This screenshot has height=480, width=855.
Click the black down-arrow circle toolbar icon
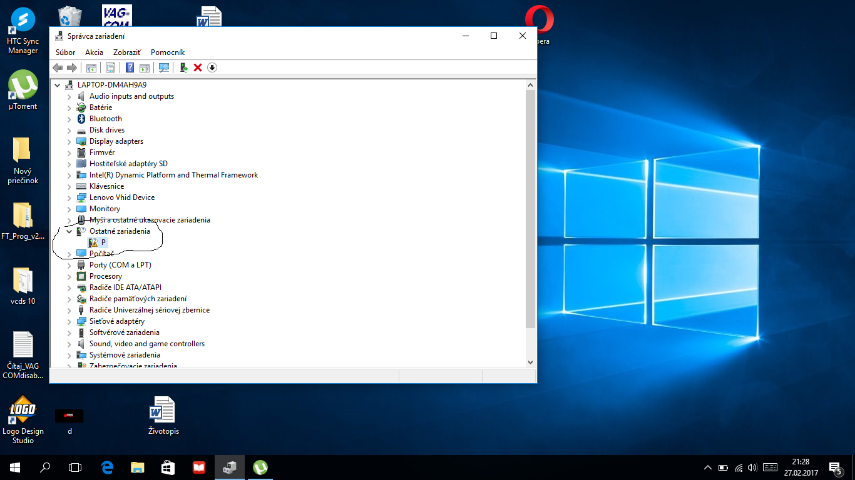[x=212, y=67]
